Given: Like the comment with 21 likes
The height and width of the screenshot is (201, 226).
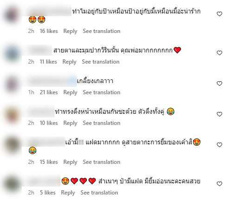Looking at the screenshot, I should pyautogui.click(x=219, y=84).
